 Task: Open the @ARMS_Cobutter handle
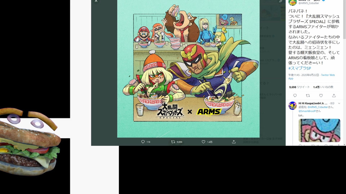pyautogui.click(x=309, y=3)
